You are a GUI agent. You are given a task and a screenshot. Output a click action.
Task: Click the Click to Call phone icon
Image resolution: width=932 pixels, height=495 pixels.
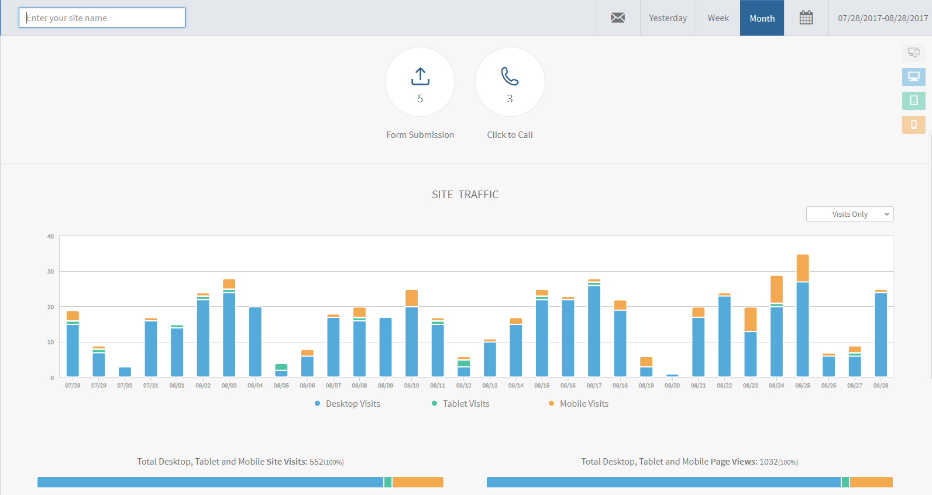pos(510,77)
